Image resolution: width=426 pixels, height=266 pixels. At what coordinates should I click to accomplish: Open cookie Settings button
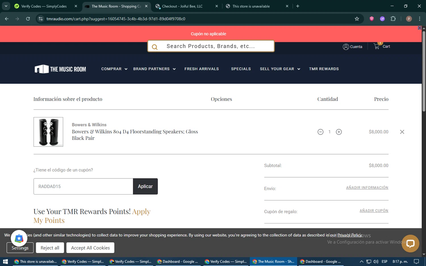pos(20,248)
